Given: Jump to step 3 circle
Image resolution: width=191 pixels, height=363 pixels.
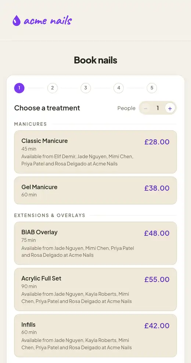Looking at the screenshot, I should pyautogui.click(x=86, y=88).
